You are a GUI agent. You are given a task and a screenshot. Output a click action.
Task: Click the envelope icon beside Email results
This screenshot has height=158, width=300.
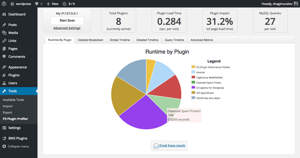pyautogui.click(x=156, y=146)
